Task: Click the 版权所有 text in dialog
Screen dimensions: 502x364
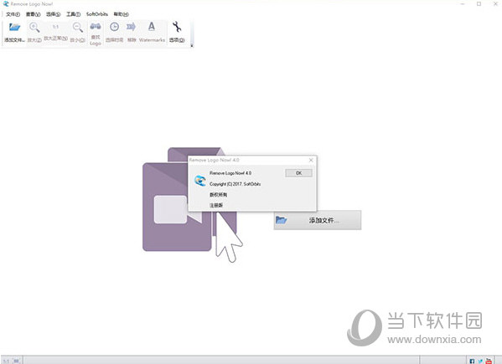Action: (x=219, y=195)
